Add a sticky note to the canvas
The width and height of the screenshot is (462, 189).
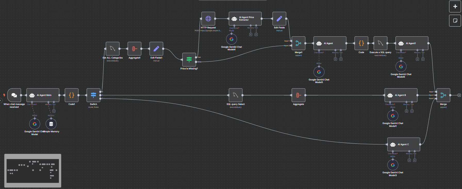click(455, 21)
